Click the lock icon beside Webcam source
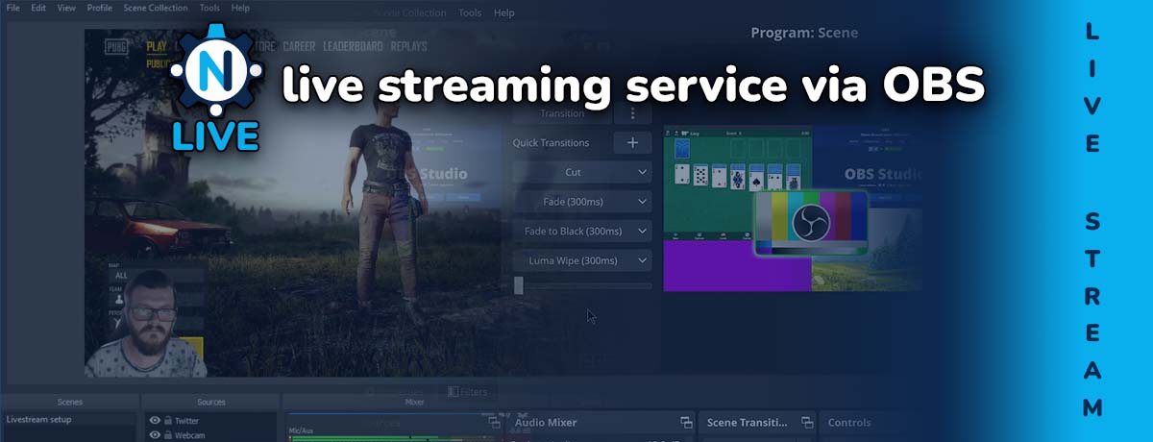Image resolution: width=1153 pixels, height=442 pixels. [166, 435]
